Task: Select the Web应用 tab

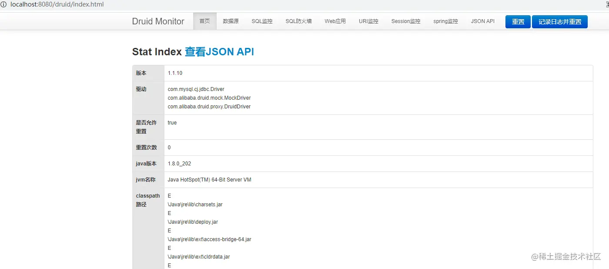Action: 335,21
